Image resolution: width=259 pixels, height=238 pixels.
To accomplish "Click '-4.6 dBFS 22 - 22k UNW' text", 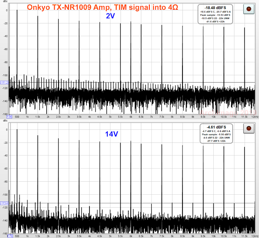I will point(216,138).
